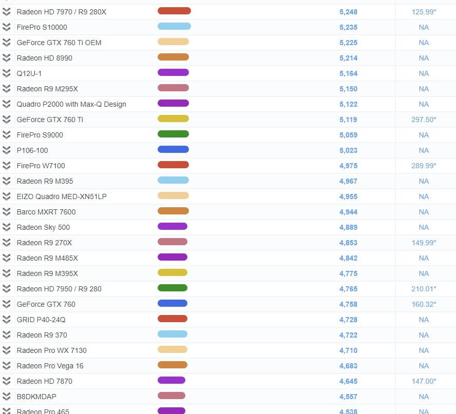456x414 pixels.
Task: Click price 125.99* for Radeon HD 7970
Action: pos(424,12)
